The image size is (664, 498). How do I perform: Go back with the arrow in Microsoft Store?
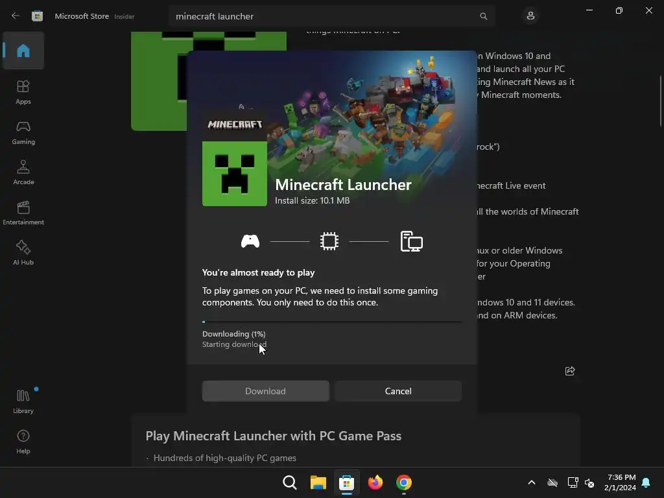[x=16, y=16]
